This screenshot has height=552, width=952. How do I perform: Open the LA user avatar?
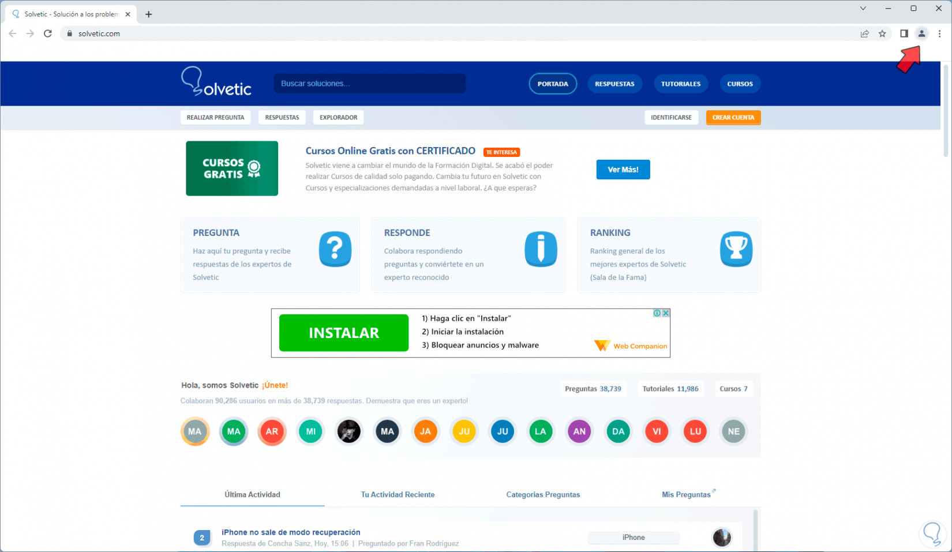click(x=541, y=431)
